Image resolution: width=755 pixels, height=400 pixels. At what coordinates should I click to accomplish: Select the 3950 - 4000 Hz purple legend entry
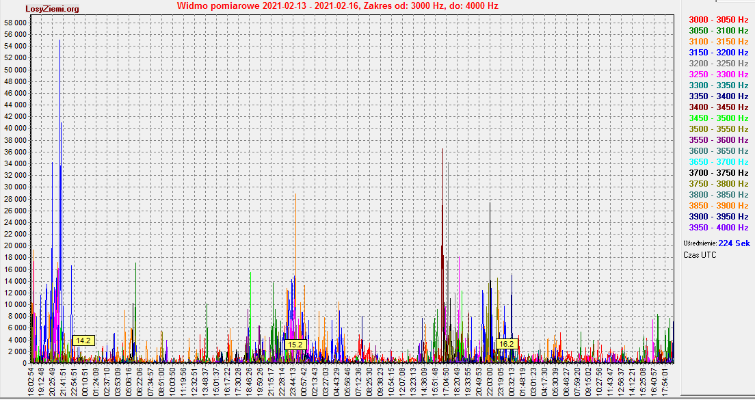718,228
